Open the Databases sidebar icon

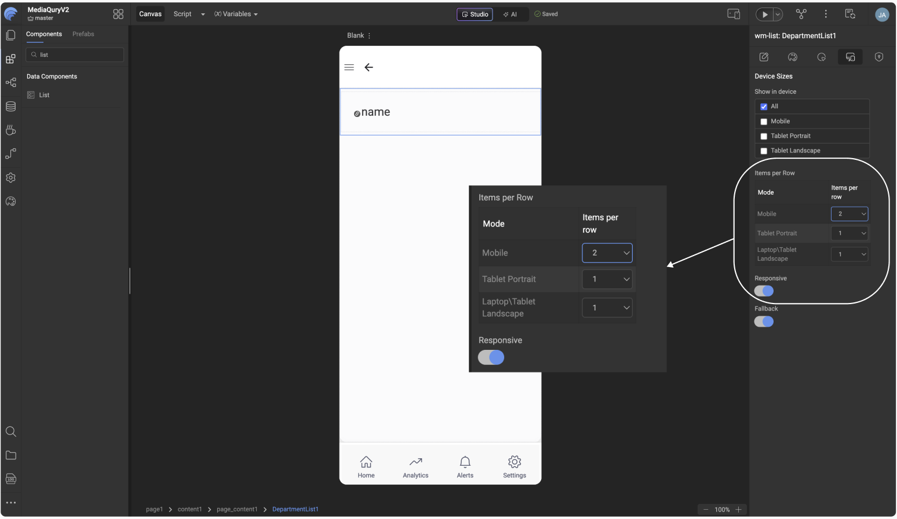[x=10, y=107]
